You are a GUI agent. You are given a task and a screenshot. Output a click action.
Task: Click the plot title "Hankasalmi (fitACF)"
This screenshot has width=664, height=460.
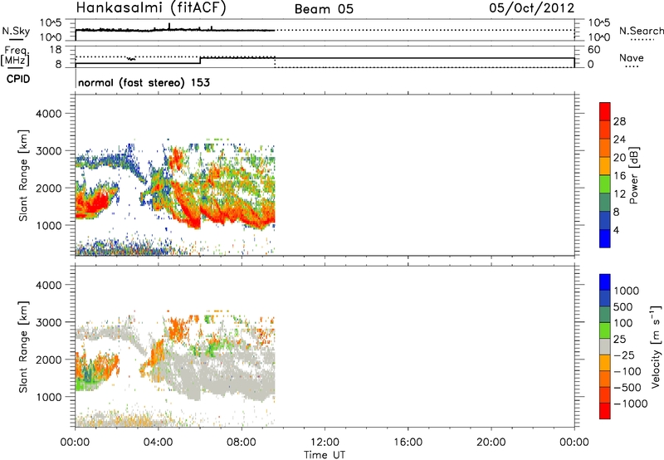point(151,7)
